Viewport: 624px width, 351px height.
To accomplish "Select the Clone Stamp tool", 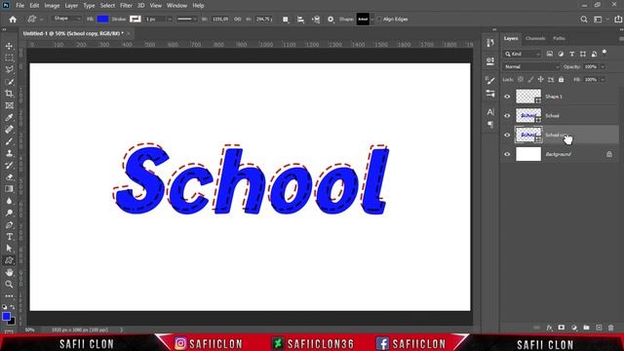I will pos(9,153).
